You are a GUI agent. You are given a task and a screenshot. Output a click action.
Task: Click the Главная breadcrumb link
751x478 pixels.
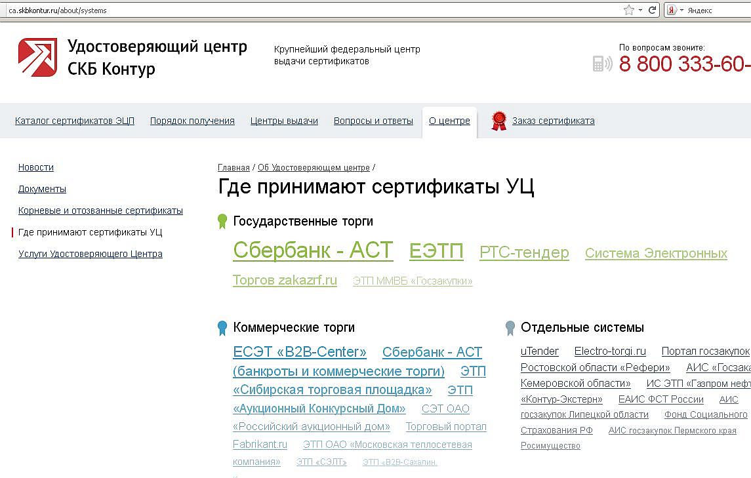coord(233,168)
